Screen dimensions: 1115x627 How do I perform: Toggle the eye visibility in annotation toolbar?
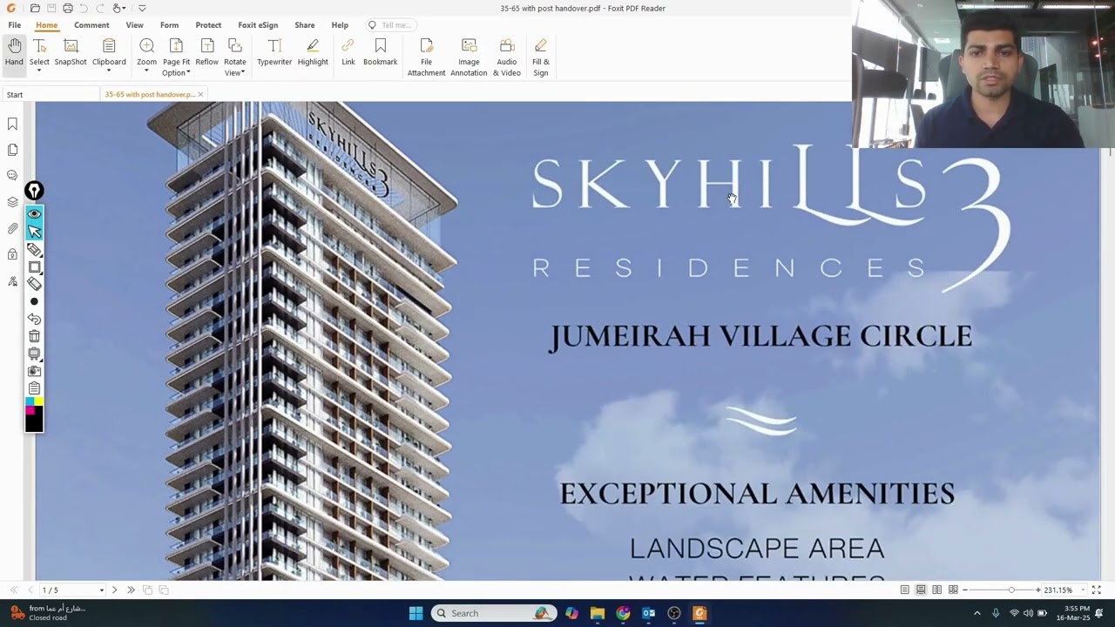[34, 213]
